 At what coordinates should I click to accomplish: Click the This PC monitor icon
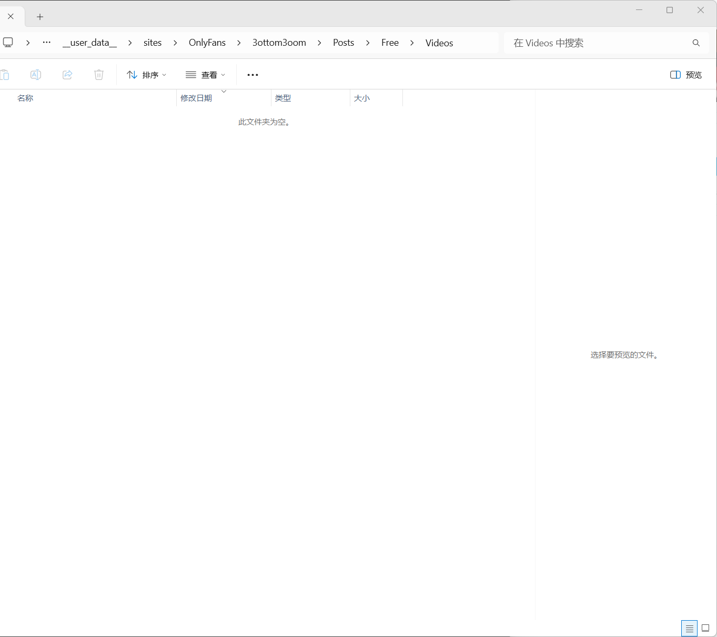pos(8,43)
